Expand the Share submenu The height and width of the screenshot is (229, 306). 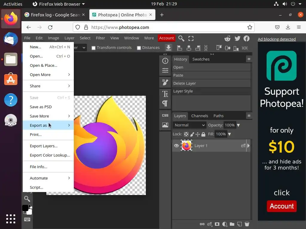[48, 86]
